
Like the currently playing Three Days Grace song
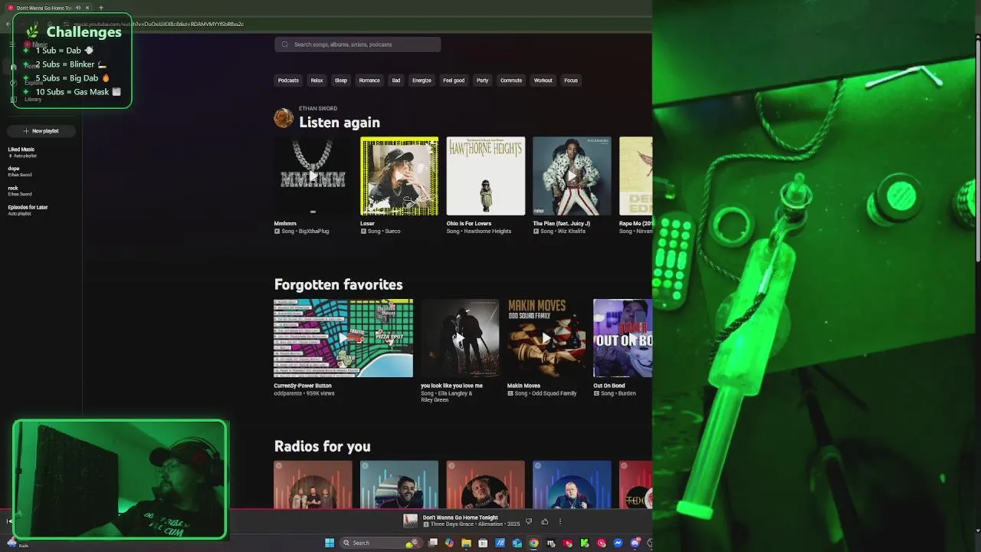click(x=545, y=521)
